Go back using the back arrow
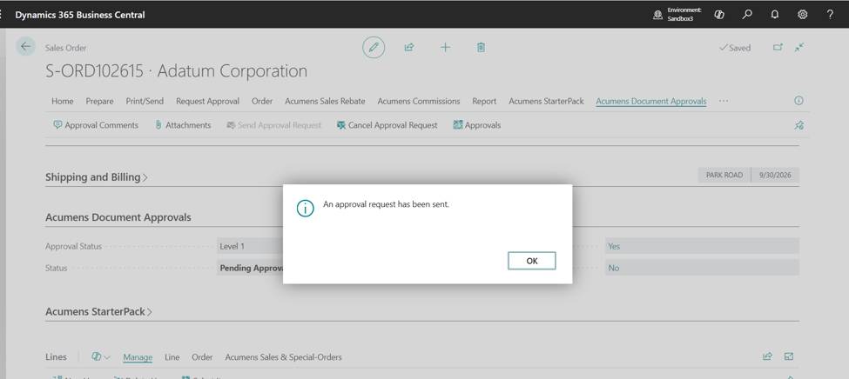 point(25,46)
